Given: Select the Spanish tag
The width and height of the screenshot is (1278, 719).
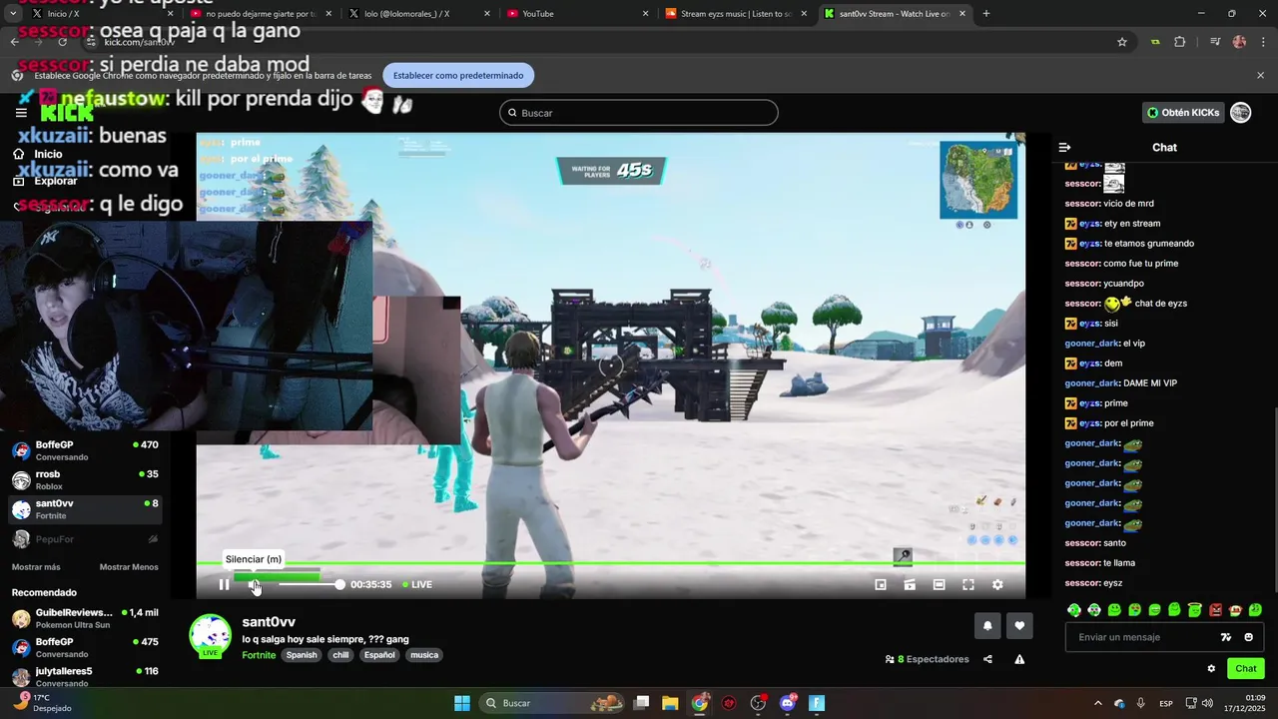Looking at the screenshot, I should (301, 655).
